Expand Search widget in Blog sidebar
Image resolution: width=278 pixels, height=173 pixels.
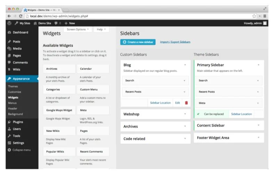pyautogui.click(x=185, y=81)
